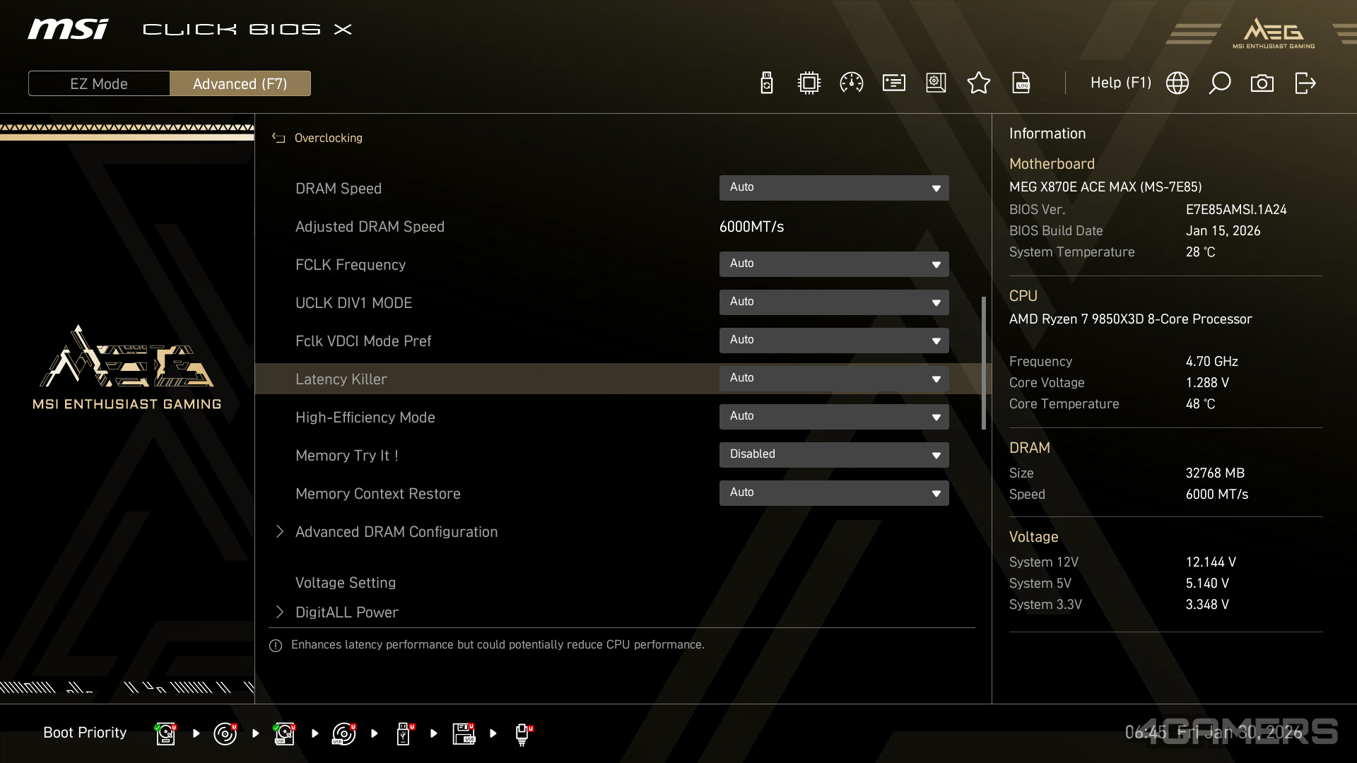Open the Favorites star icon
The image size is (1357, 763).
(x=978, y=83)
